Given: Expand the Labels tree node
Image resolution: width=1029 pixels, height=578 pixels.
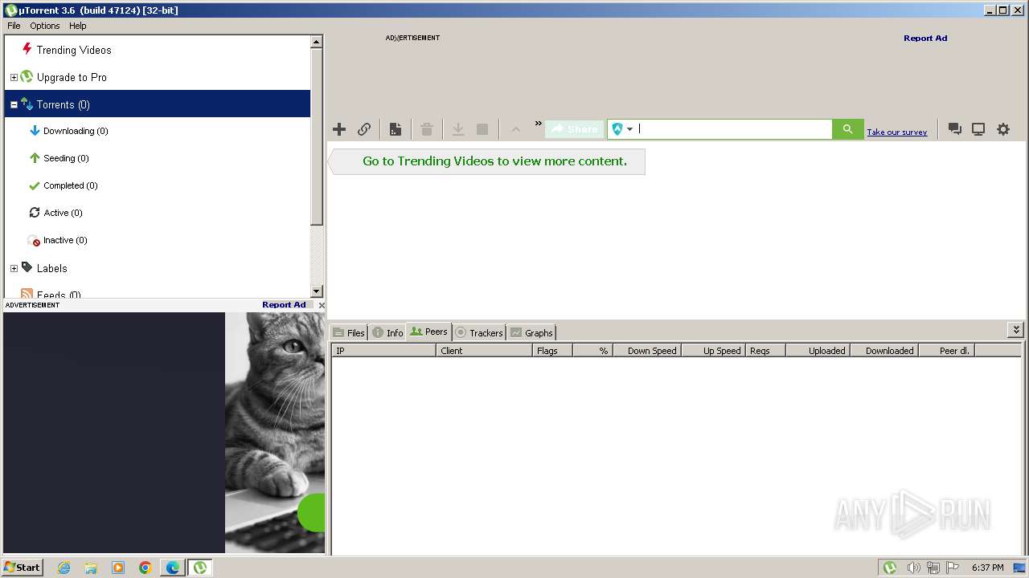Looking at the screenshot, I should 14,268.
